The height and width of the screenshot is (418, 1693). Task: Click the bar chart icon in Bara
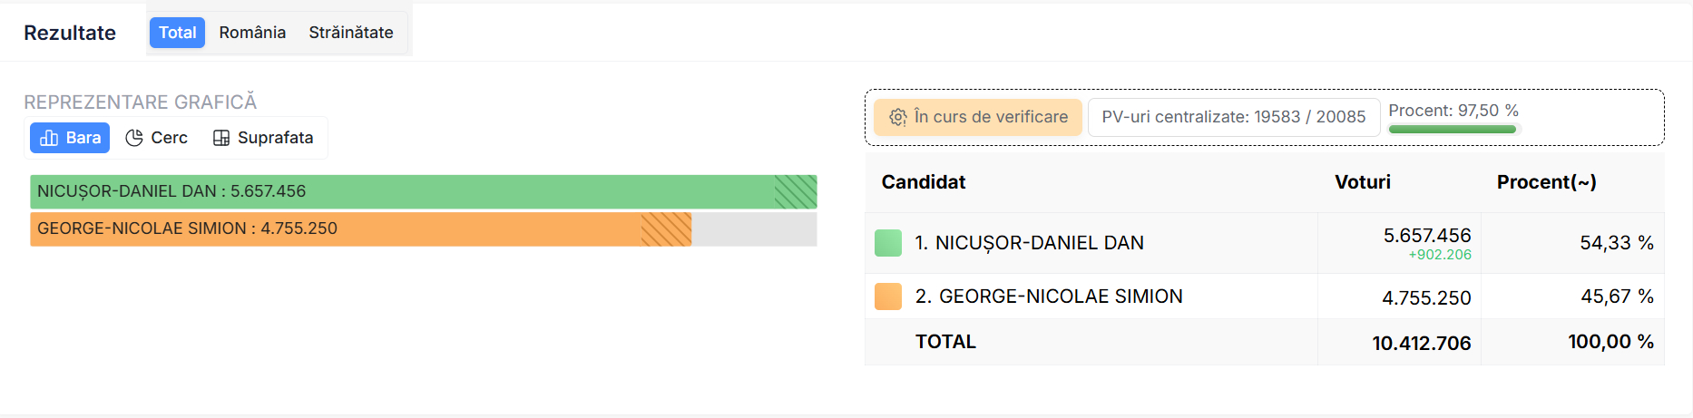(x=49, y=138)
